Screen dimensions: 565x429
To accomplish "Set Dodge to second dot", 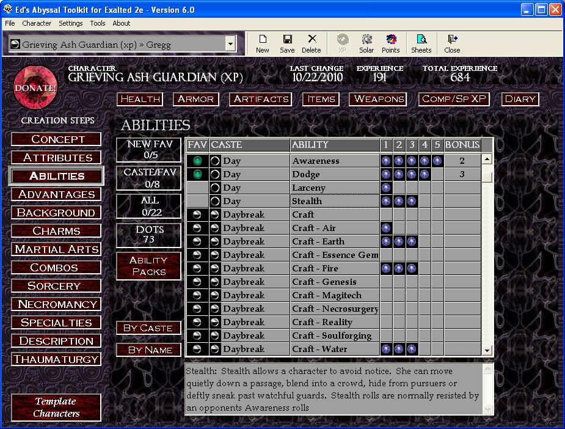I will click(398, 175).
